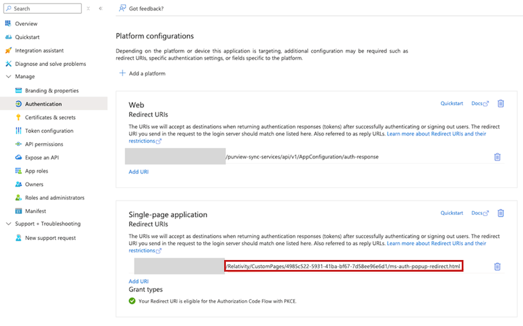Click the Diagnose and solve problems wrench icon
Screen dimensions: 523x326
(8, 64)
